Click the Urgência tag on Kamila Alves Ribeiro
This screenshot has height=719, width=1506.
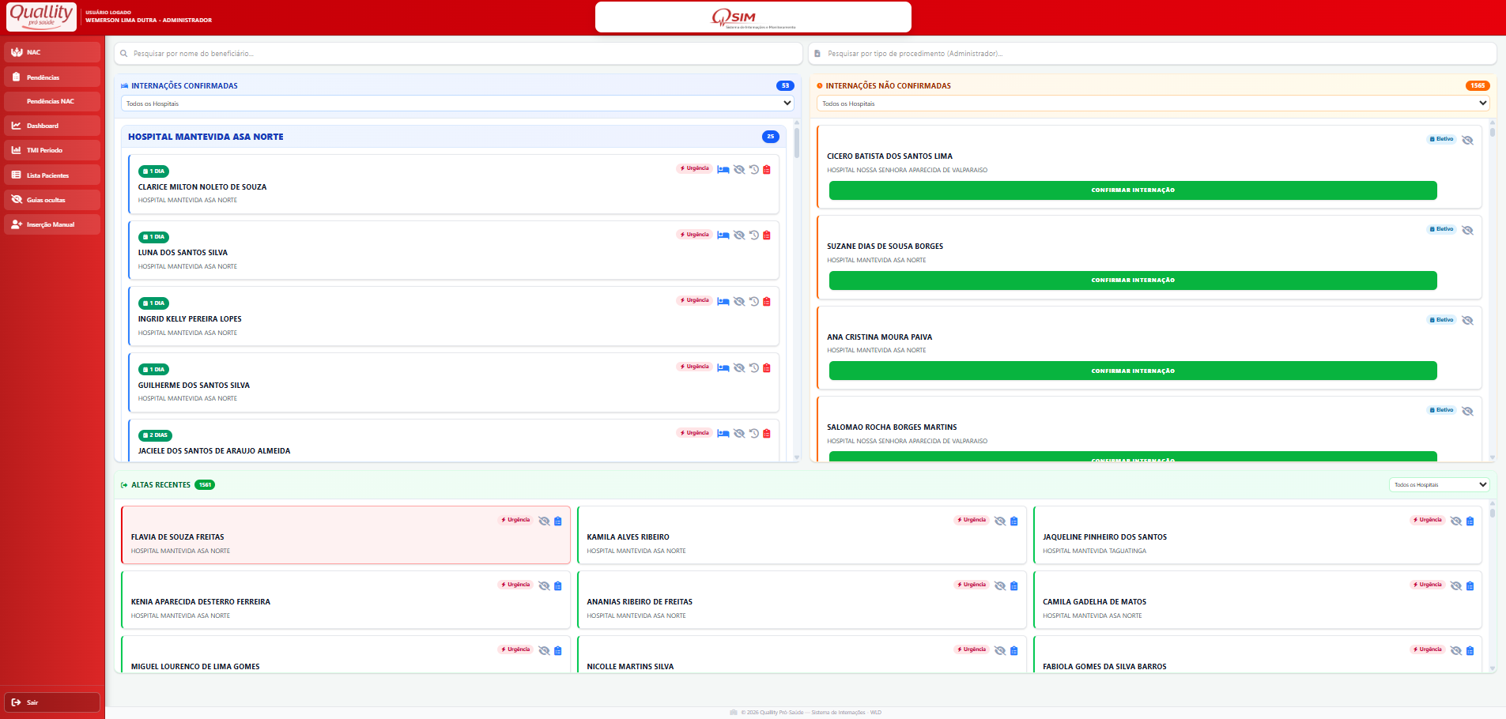click(972, 520)
